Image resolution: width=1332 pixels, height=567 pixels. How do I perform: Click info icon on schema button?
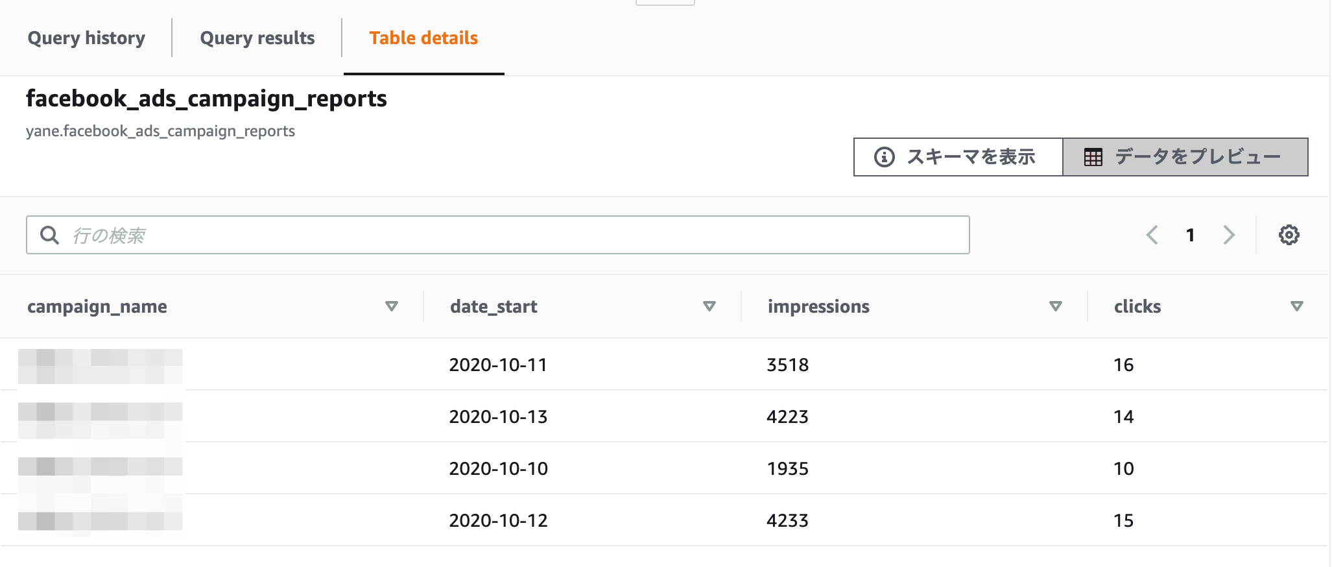click(x=885, y=157)
